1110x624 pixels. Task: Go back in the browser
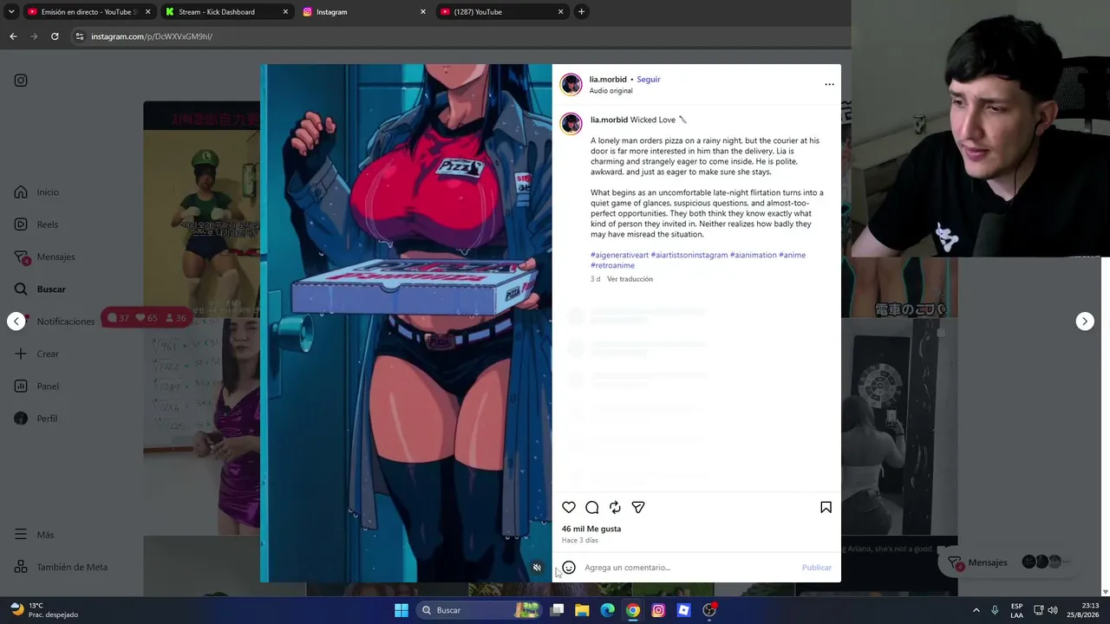(13, 36)
